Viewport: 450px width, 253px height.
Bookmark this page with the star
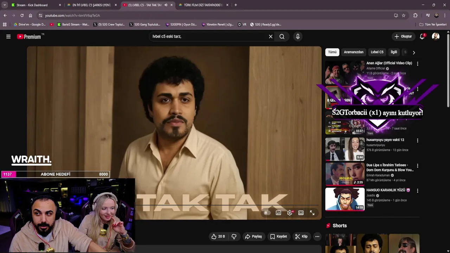pyautogui.click(x=404, y=15)
